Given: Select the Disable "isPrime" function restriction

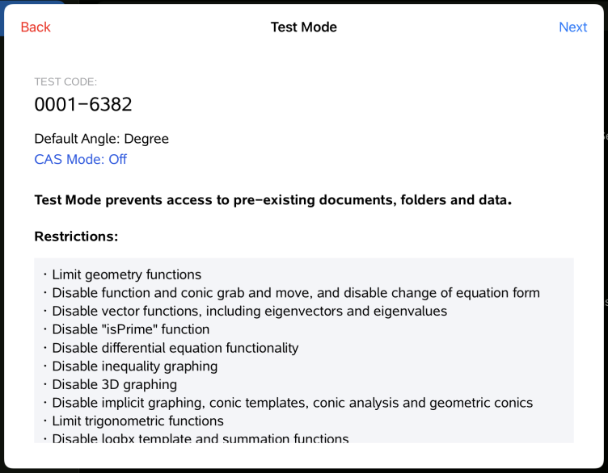Looking at the screenshot, I should click(131, 329).
